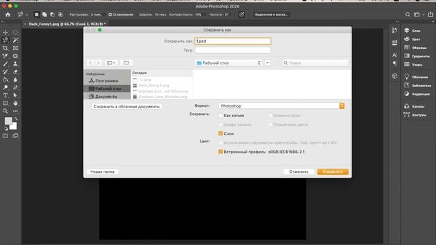
Task: Switch to Deck_Funny1.png document tab
Action: tap(67, 24)
